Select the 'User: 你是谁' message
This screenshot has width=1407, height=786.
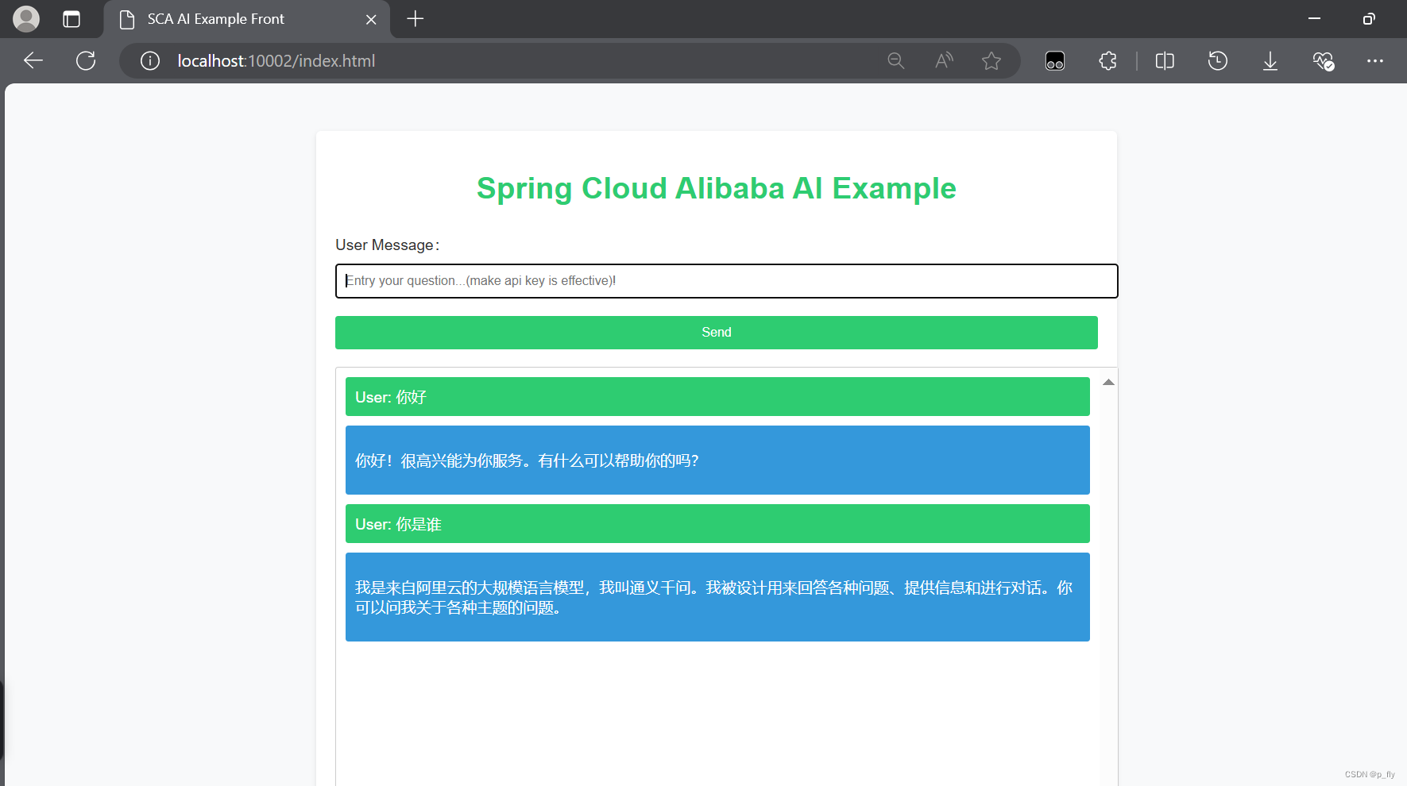[x=717, y=524]
